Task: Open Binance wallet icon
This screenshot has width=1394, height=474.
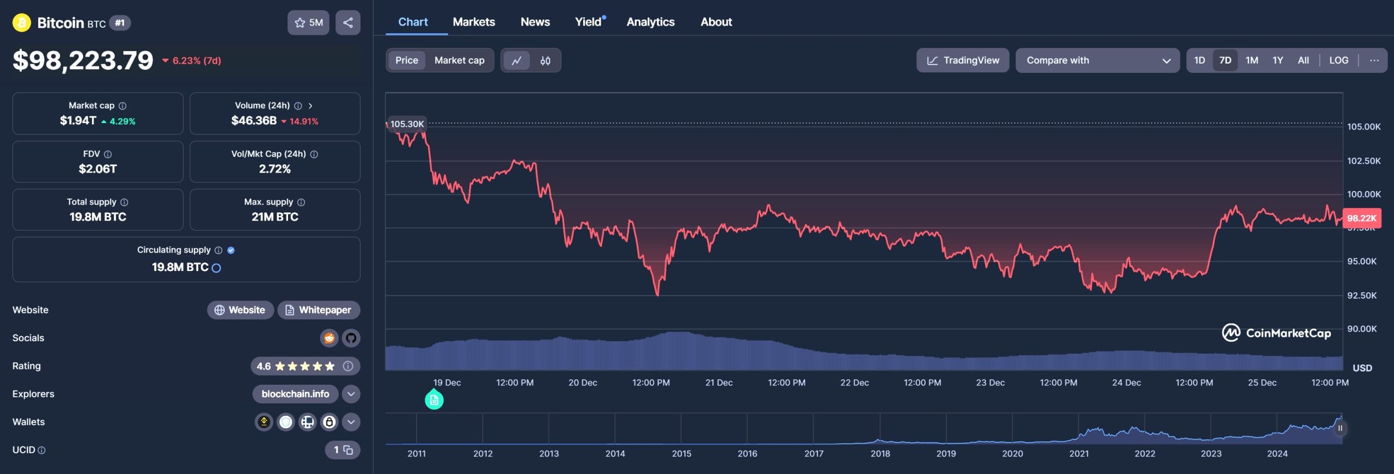Action: (x=264, y=422)
